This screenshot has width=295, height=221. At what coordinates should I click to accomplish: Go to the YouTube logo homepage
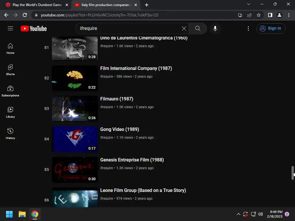34,28
